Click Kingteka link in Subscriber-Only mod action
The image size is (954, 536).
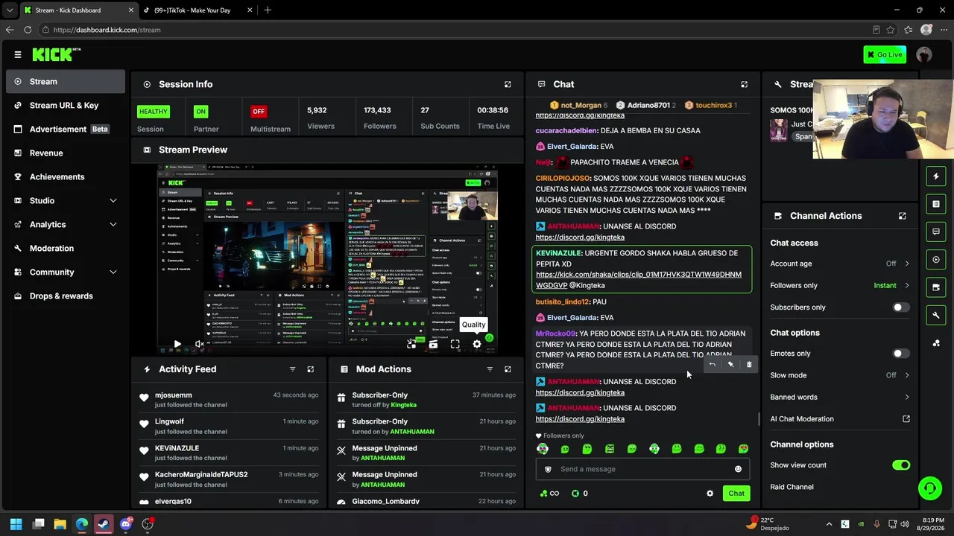point(404,405)
